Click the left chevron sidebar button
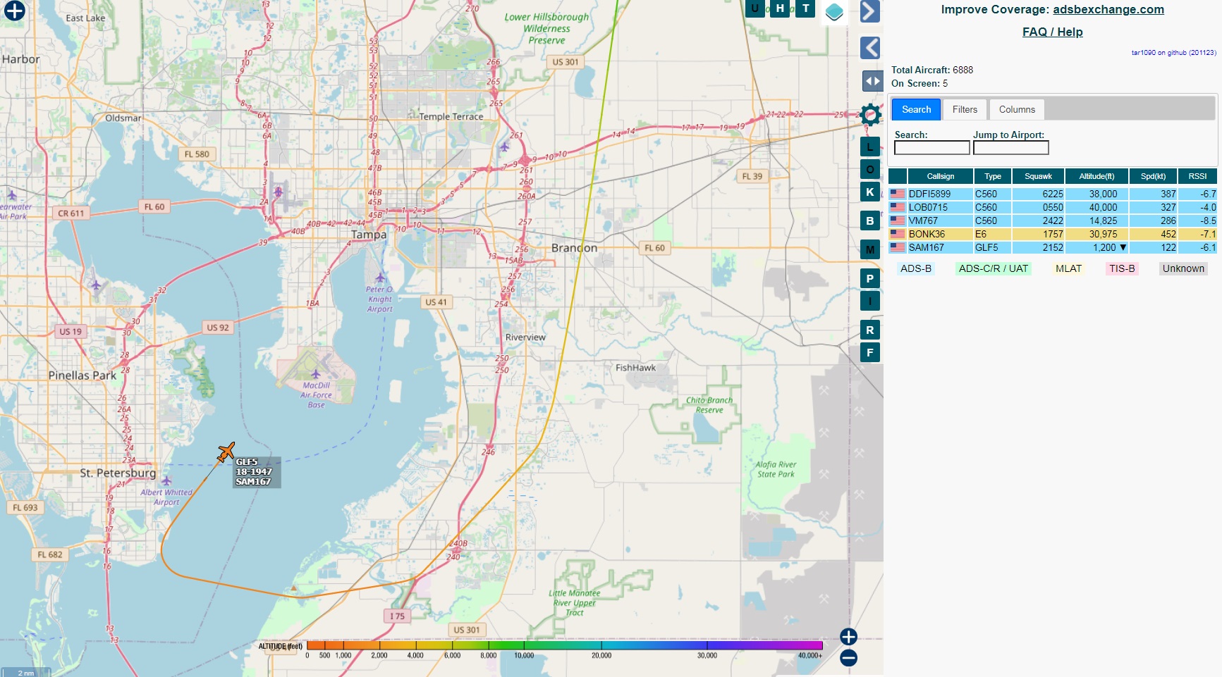This screenshot has width=1222, height=677. click(x=870, y=48)
